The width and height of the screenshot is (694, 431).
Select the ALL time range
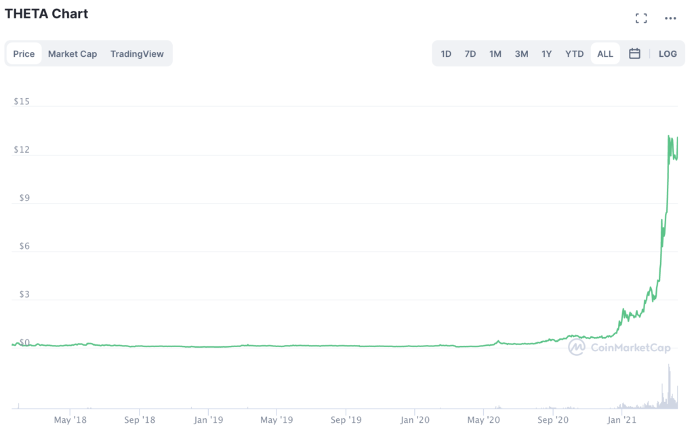click(x=605, y=53)
